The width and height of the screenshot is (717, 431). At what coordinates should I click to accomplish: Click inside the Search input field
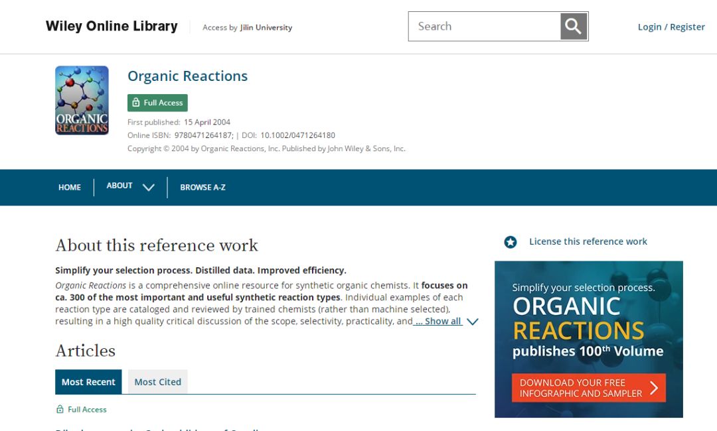(485, 27)
